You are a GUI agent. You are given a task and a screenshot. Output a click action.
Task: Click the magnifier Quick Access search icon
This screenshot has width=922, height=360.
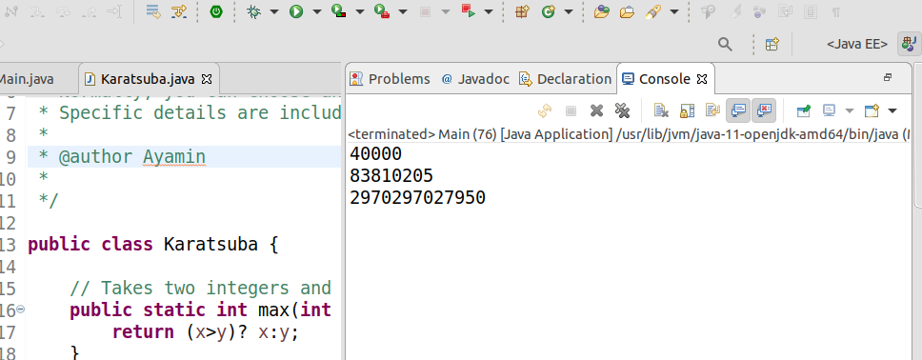pyautogui.click(x=725, y=44)
